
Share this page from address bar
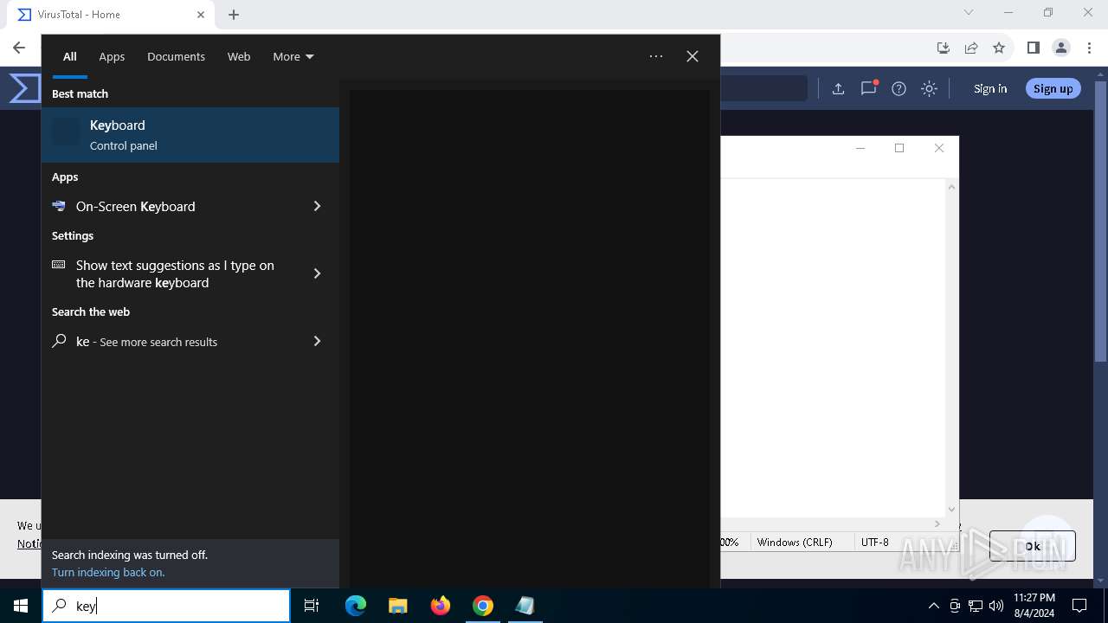point(971,48)
